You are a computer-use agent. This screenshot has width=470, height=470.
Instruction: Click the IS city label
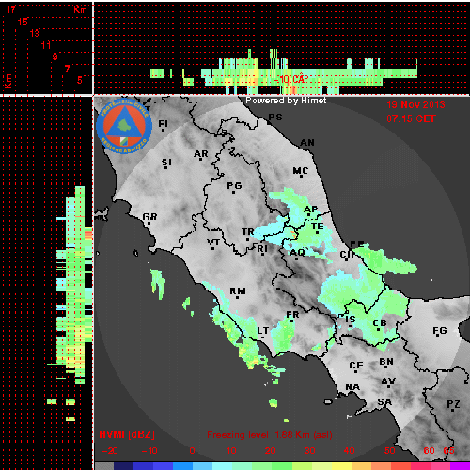351,320
